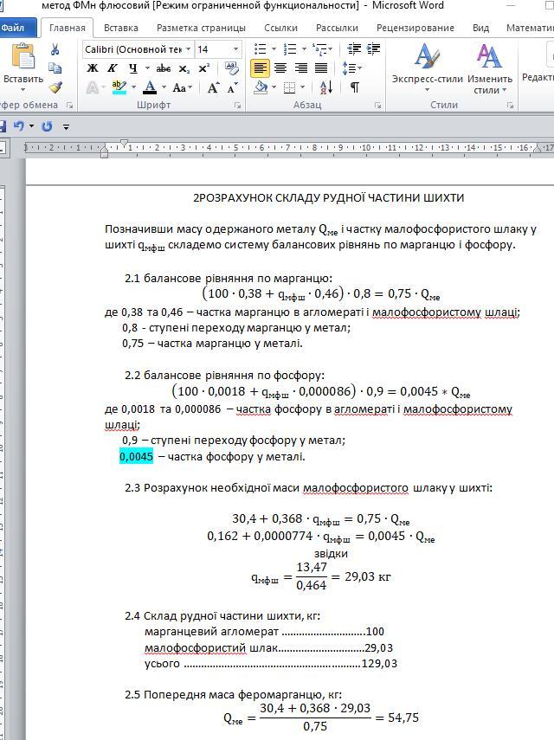Toggle Align Left paragraph button
Viewport: 554px width, 740px height.
coord(260,68)
